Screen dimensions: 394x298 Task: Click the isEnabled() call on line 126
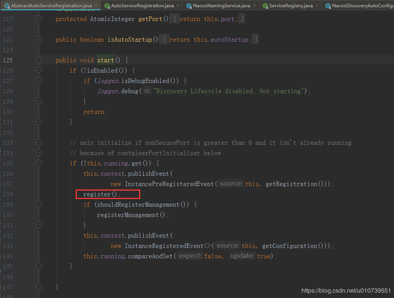coord(105,70)
